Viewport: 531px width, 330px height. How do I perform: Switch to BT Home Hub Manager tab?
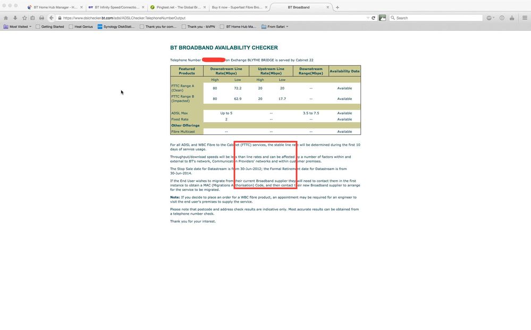click(55, 7)
